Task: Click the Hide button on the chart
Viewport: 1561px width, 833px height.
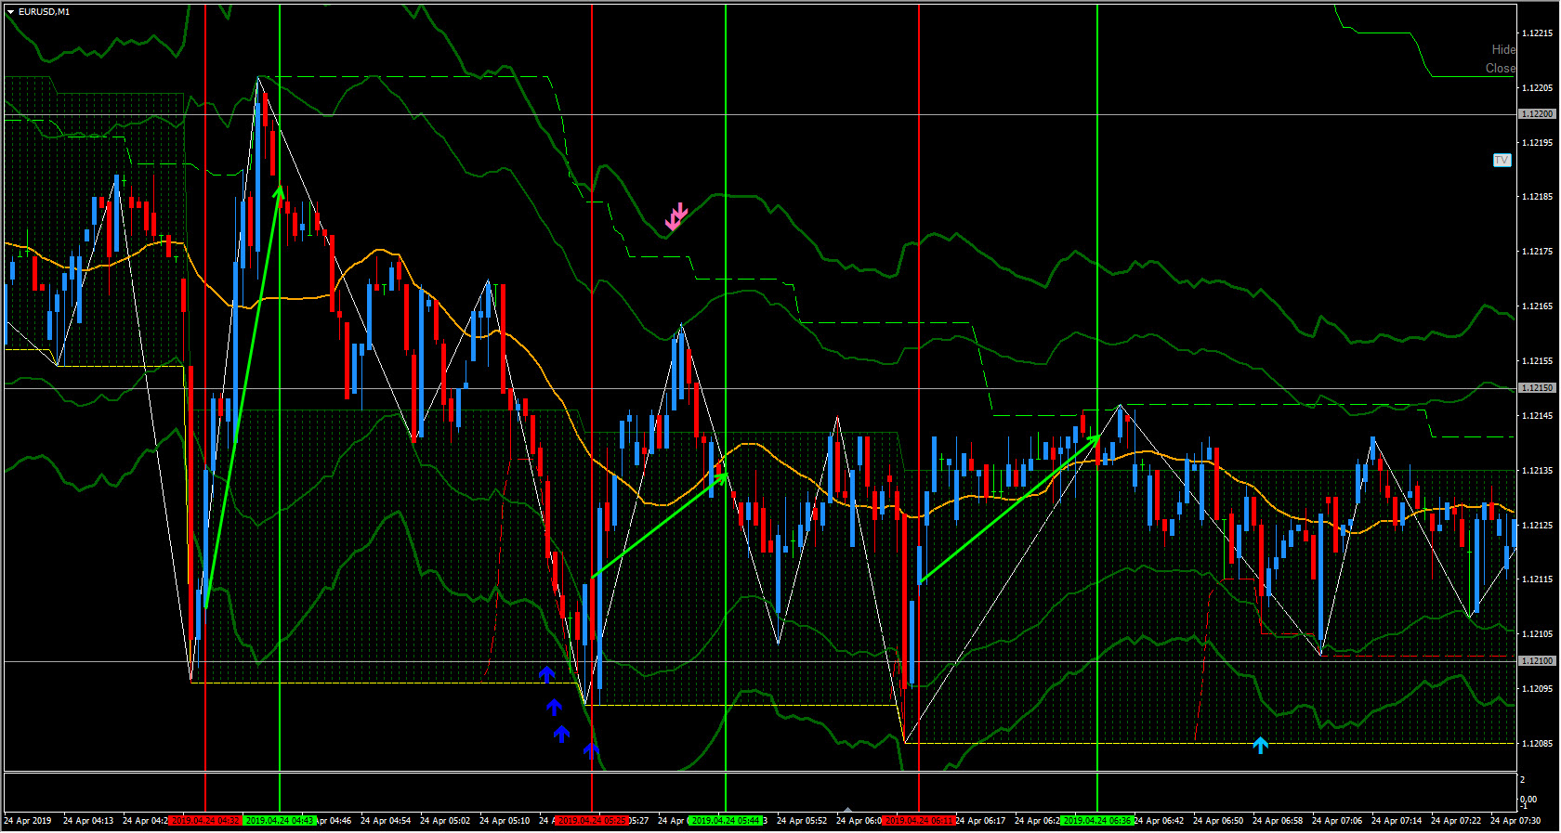Action: pyautogui.click(x=1503, y=49)
